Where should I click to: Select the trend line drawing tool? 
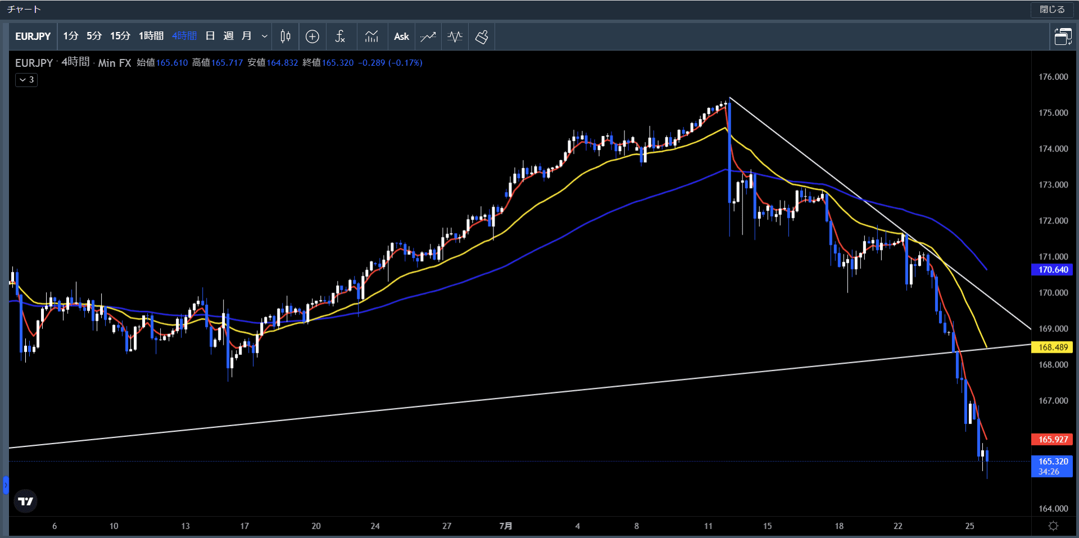click(x=428, y=37)
